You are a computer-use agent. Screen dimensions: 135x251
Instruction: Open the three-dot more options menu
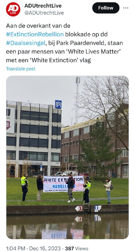pos(126,8)
